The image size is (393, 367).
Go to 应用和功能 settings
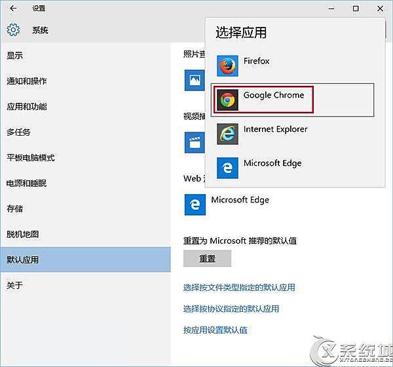[x=85, y=107]
